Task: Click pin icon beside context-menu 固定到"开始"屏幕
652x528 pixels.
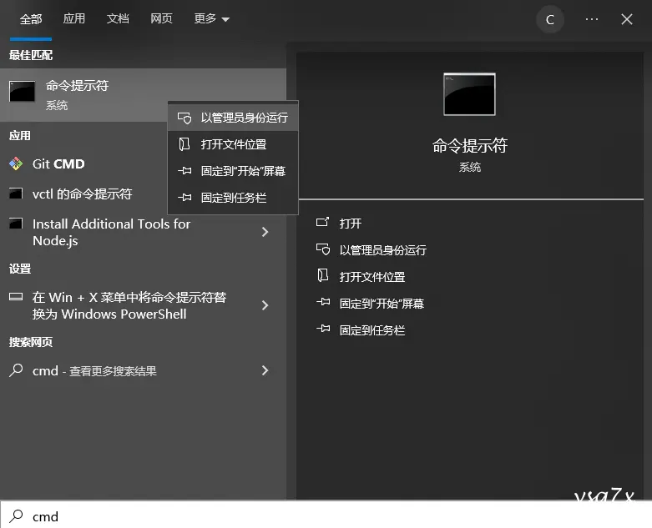Action: (184, 171)
